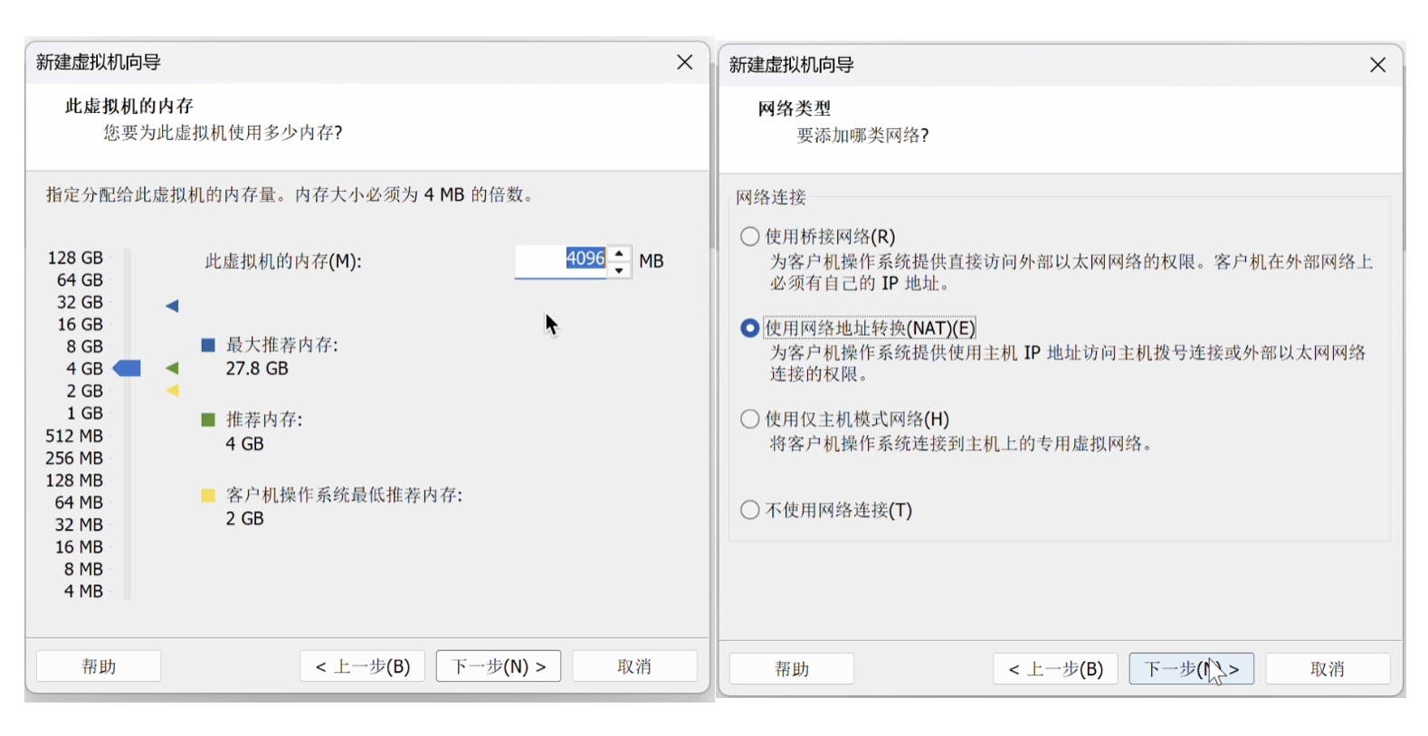Click the yellow square legend swatch
Viewport: 1428px width, 736px height.
click(208, 495)
